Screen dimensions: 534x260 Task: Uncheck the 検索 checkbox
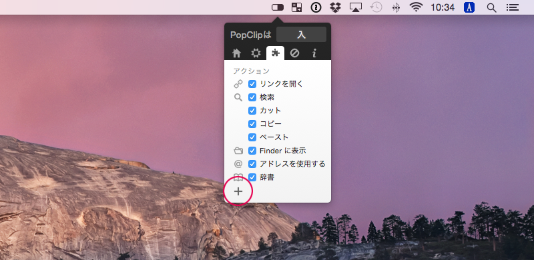pyautogui.click(x=252, y=97)
